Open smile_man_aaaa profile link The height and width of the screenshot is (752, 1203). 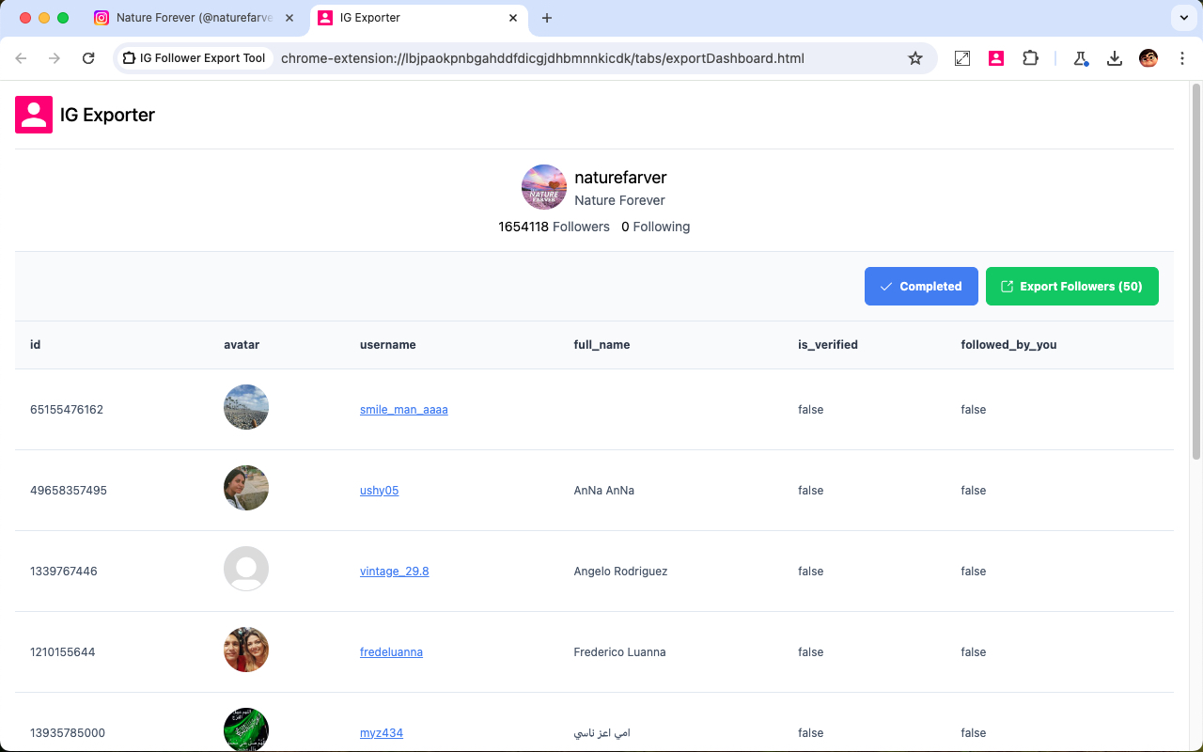pyautogui.click(x=404, y=410)
